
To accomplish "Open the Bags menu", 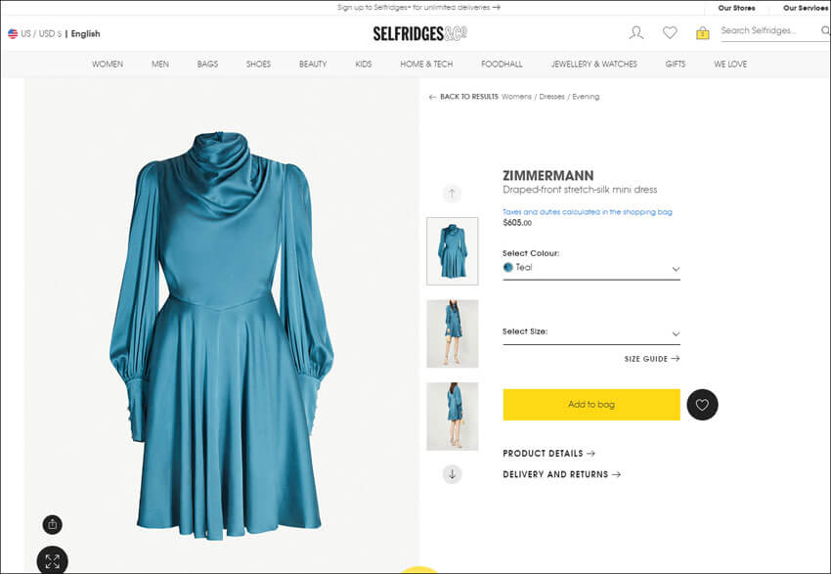I will pos(207,65).
